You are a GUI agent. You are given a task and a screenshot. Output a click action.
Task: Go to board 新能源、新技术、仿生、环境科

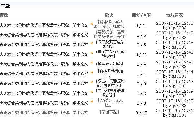pyautogui.click(x=109, y=25)
